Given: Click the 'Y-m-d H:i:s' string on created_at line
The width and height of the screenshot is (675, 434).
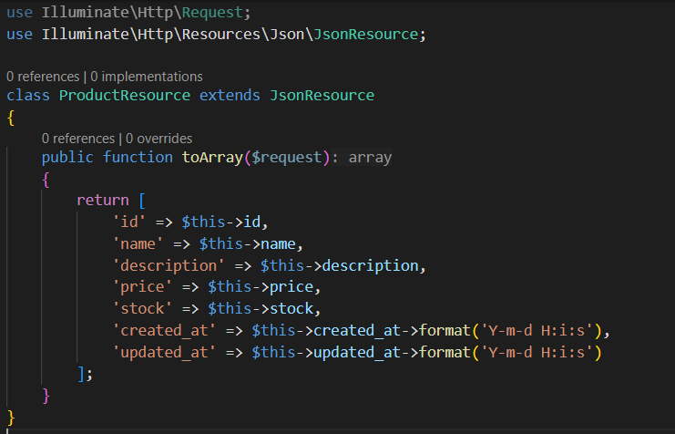Looking at the screenshot, I should coord(542,330).
